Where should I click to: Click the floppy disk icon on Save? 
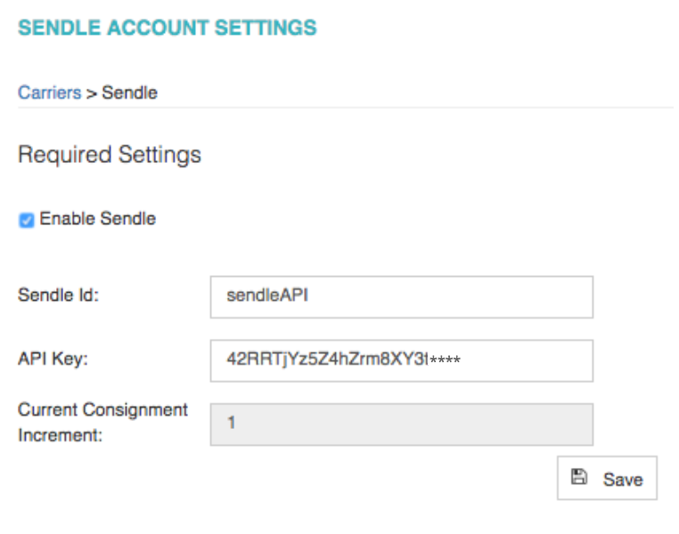pos(579,477)
